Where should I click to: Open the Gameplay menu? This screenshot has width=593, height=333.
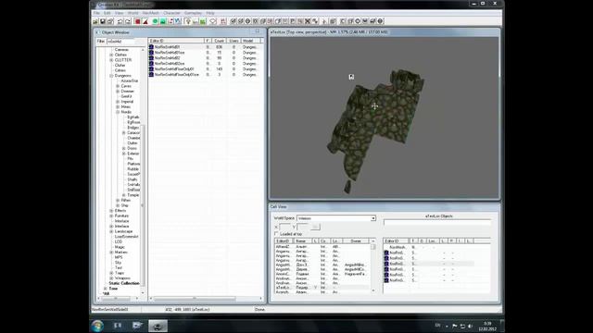tap(193, 13)
